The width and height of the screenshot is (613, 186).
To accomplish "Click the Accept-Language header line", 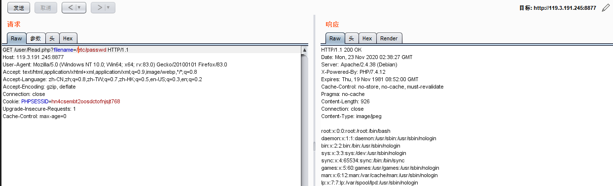I will [103, 79].
